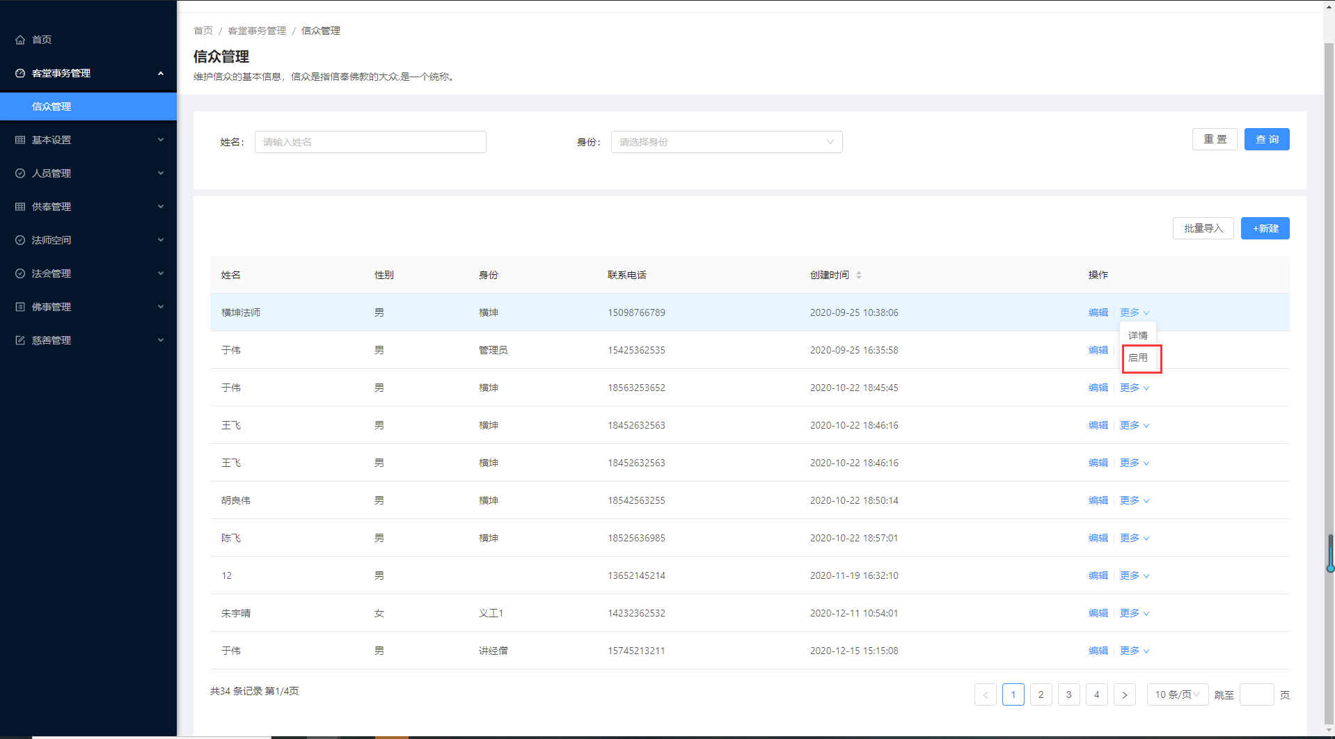Open 更多 dropdown for 横坤法师 row
1335x739 pixels.
1135,312
